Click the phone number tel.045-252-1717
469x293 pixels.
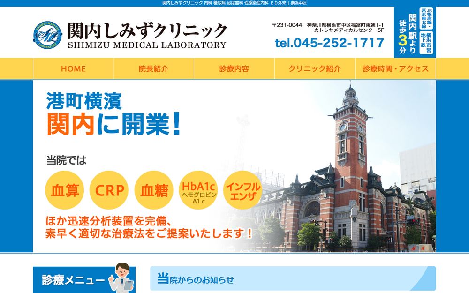coord(329,43)
